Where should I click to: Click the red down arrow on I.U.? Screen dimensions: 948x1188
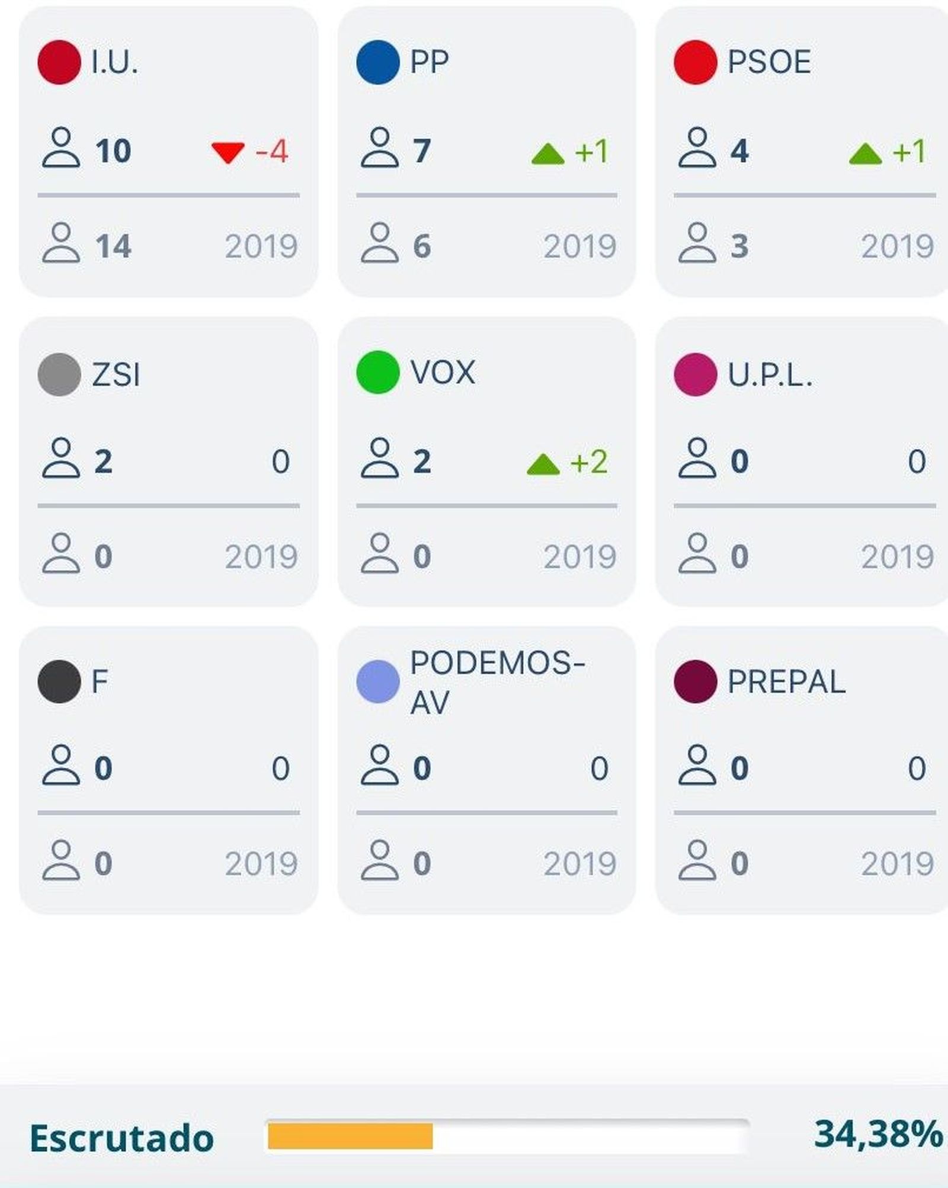pyautogui.click(x=228, y=152)
